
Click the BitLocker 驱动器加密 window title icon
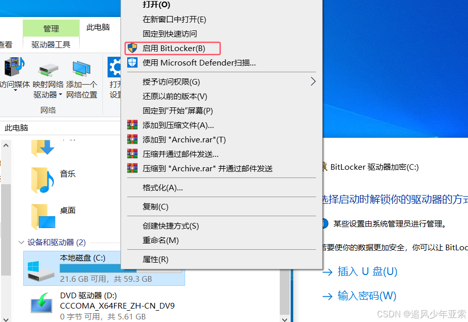pos(324,167)
